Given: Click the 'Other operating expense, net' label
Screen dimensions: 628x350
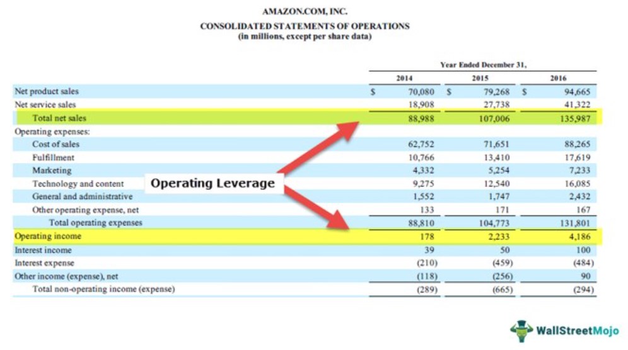Looking at the screenshot, I should pos(85,210).
